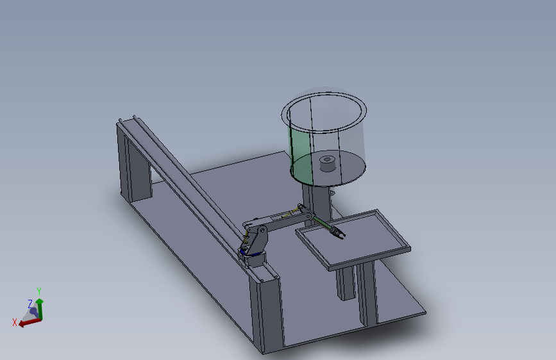556x360 pixels.
Task: Click the green Y axis of the orientation triad
Action: 40,309
